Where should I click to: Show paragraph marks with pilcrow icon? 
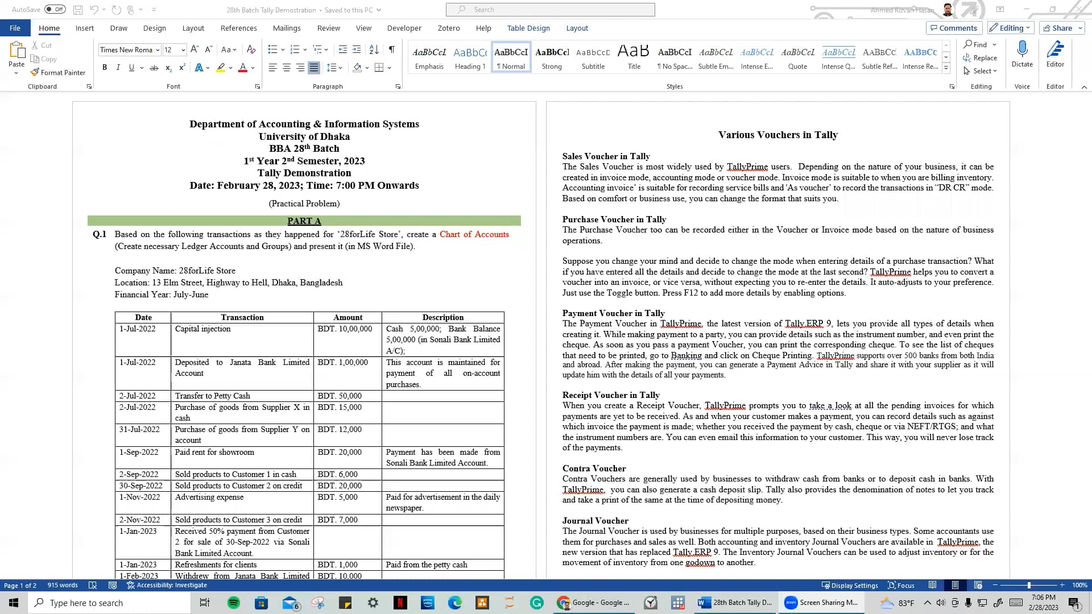(x=391, y=49)
